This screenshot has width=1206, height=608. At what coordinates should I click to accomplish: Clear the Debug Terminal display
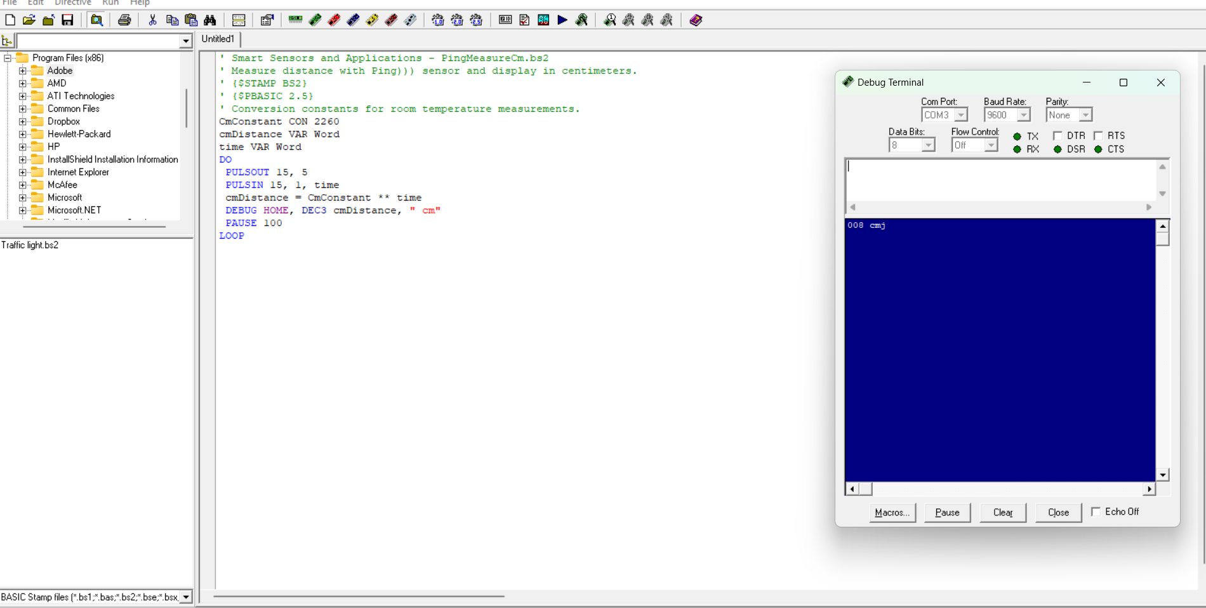(x=1003, y=512)
